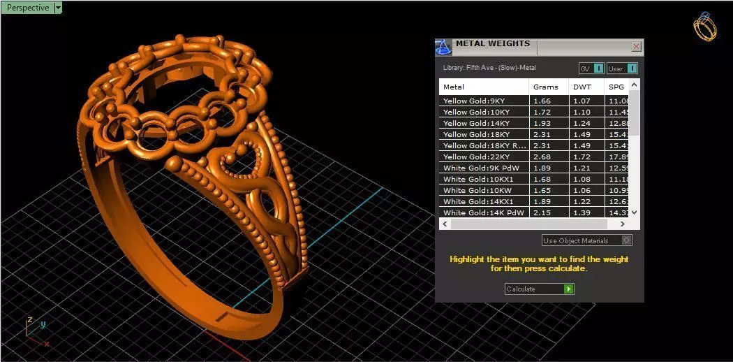The height and width of the screenshot is (362, 733).
Task: Click the vertical scrollbar thumb in metals table
Action: [x=634, y=113]
